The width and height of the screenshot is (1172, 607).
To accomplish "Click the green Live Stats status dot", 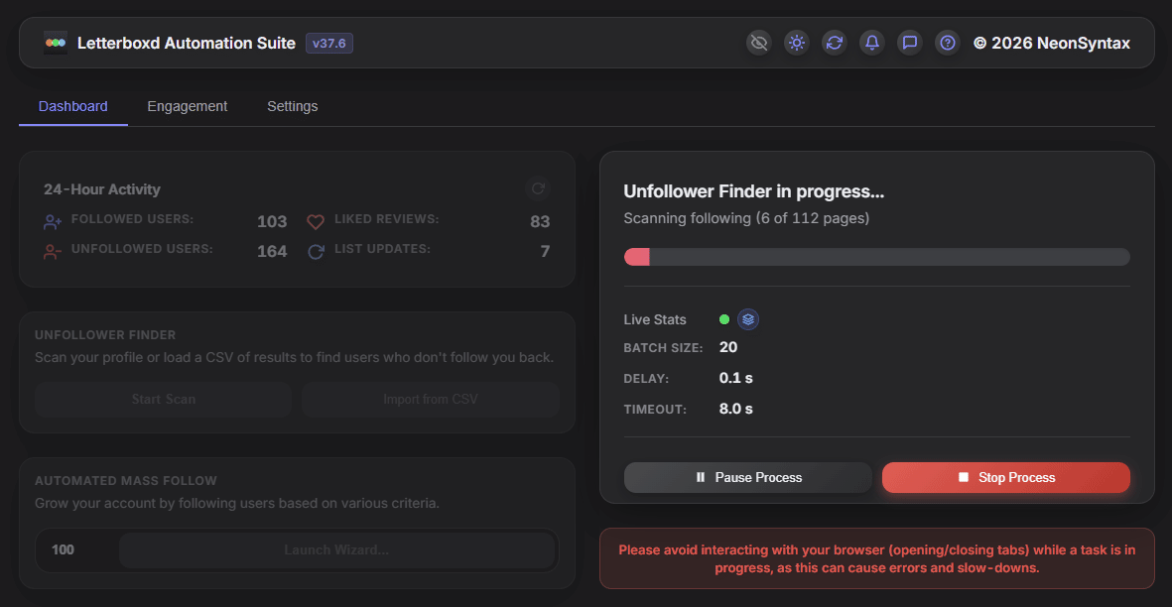I will pos(724,319).
